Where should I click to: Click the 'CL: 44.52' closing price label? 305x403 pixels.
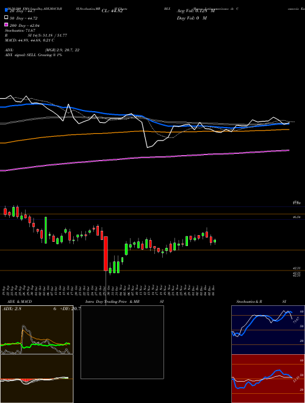click(x=112, y=11)
